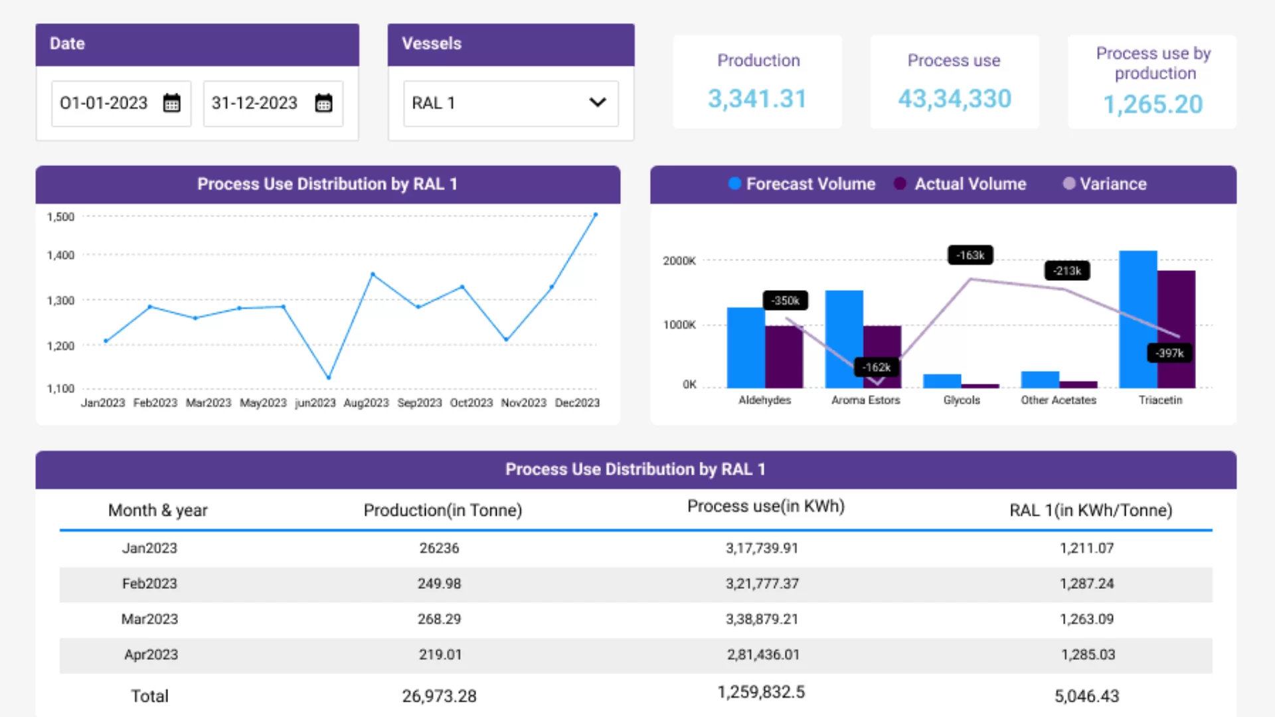Screen dimensions: 1275x717
Task: Sort by Month & year column header
Action: point(158,510)
